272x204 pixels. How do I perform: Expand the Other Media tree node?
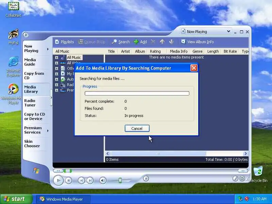point(56,68)
